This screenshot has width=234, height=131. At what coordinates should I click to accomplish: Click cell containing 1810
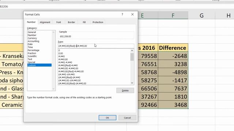173,97
